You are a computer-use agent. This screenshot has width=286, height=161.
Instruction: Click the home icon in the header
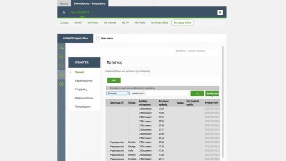pyautogui.click(x=63, y=13)
